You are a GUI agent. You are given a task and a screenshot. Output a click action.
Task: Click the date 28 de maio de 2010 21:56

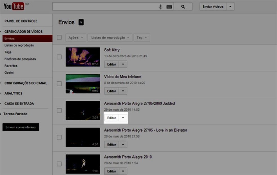(122, 136)
